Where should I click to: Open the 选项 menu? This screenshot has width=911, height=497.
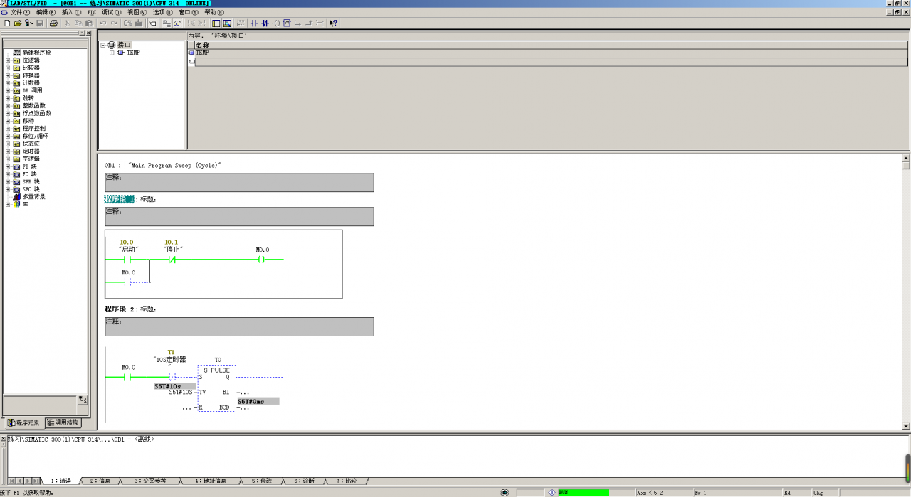[x=163, y=12]
